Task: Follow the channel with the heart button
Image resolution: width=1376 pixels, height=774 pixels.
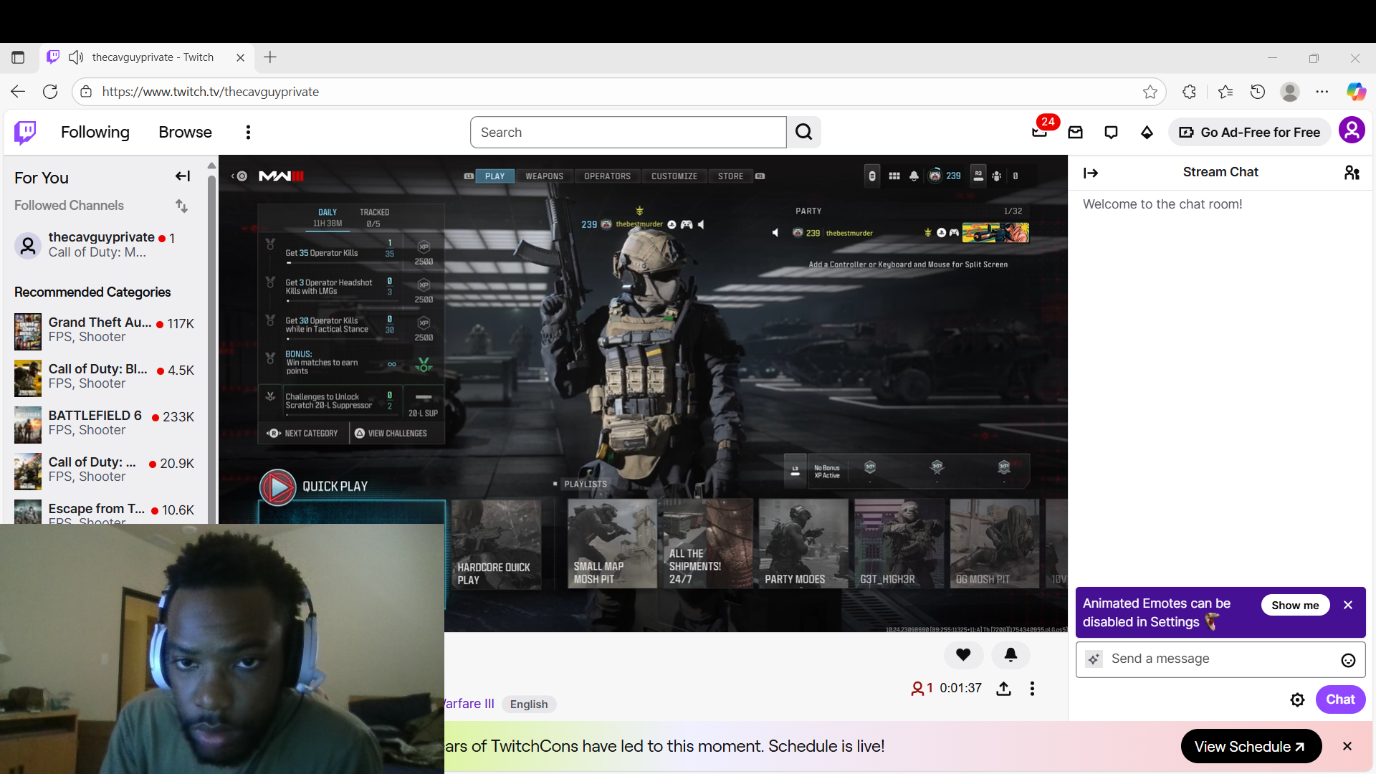Action: (x=963, y=654)
